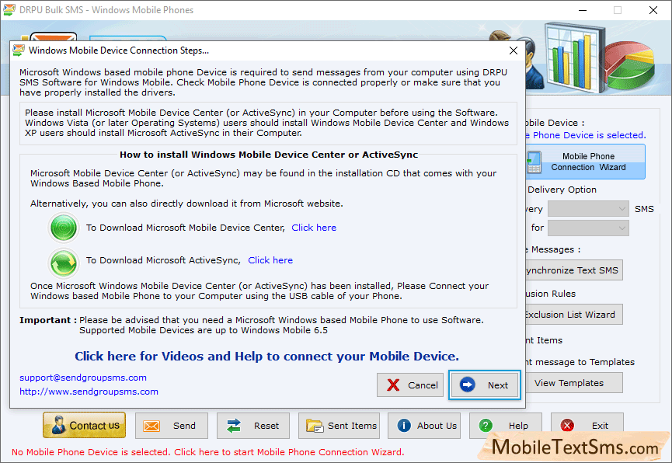Click the Contact us button
672x463 pixels.
point(85,425)
